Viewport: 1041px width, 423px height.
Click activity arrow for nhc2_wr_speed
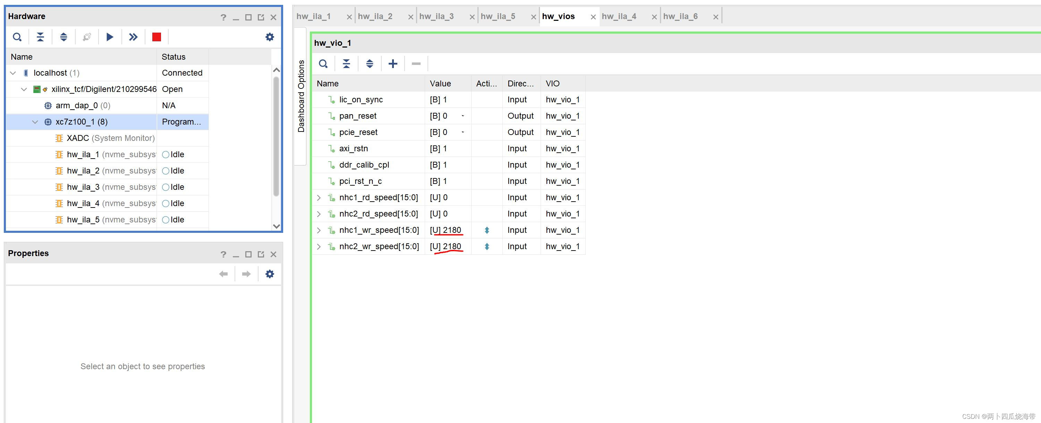tap(487, 246)
